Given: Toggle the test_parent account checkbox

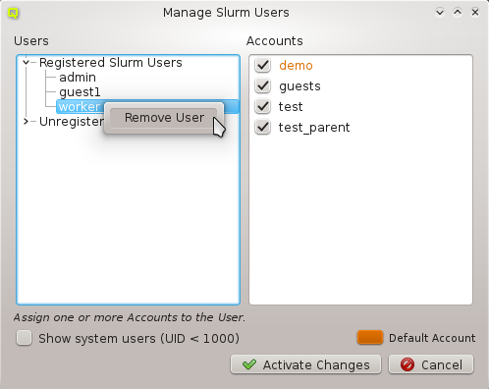Looking at the screenshot, I should pyautogui.click(x=262, y=127).
